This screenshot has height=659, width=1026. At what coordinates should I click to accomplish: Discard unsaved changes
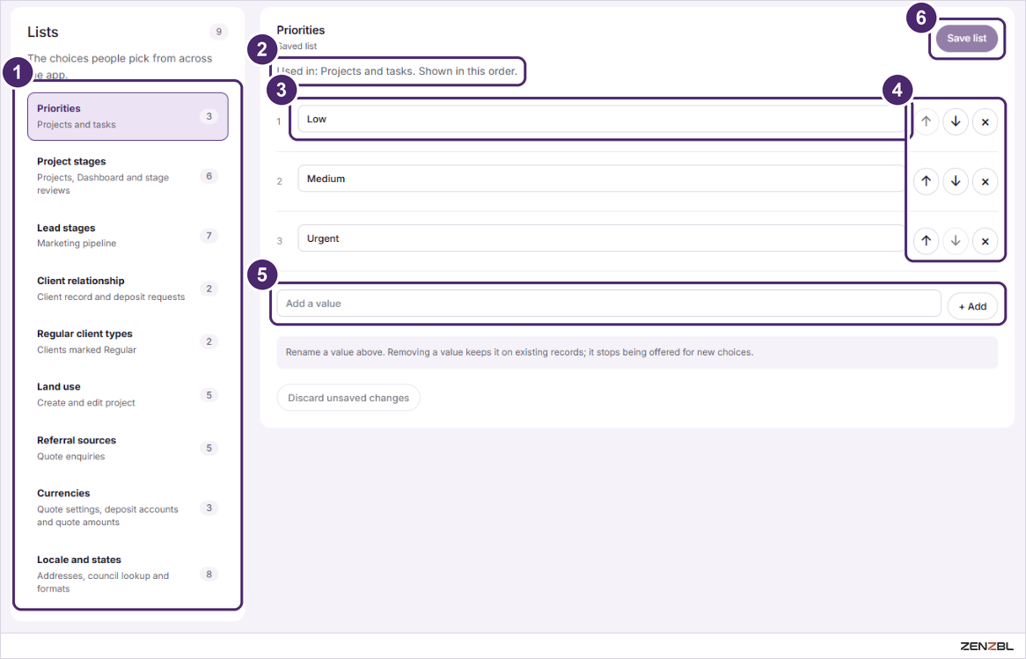click(348, 398)
